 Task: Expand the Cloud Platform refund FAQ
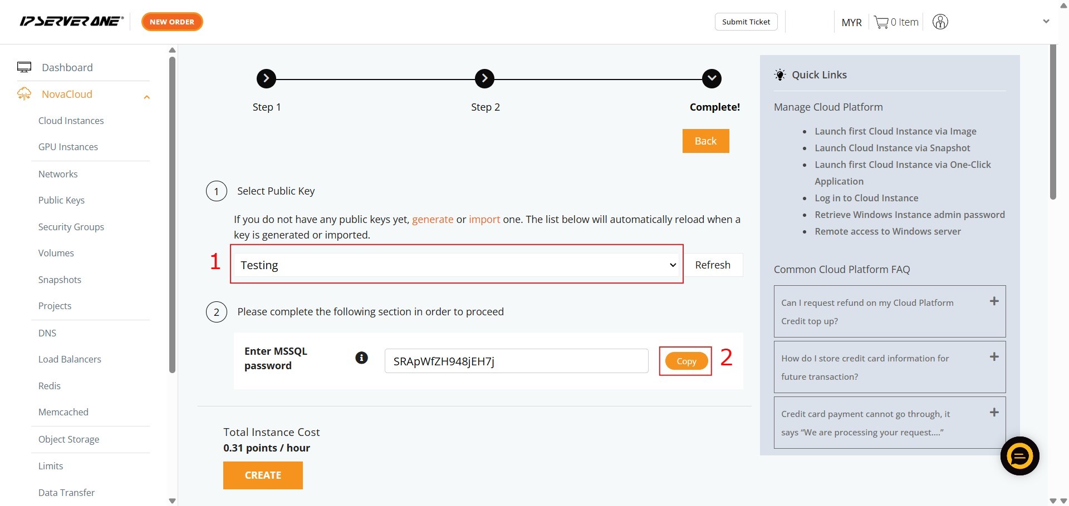pyautogui.click(x=994, y=301)
